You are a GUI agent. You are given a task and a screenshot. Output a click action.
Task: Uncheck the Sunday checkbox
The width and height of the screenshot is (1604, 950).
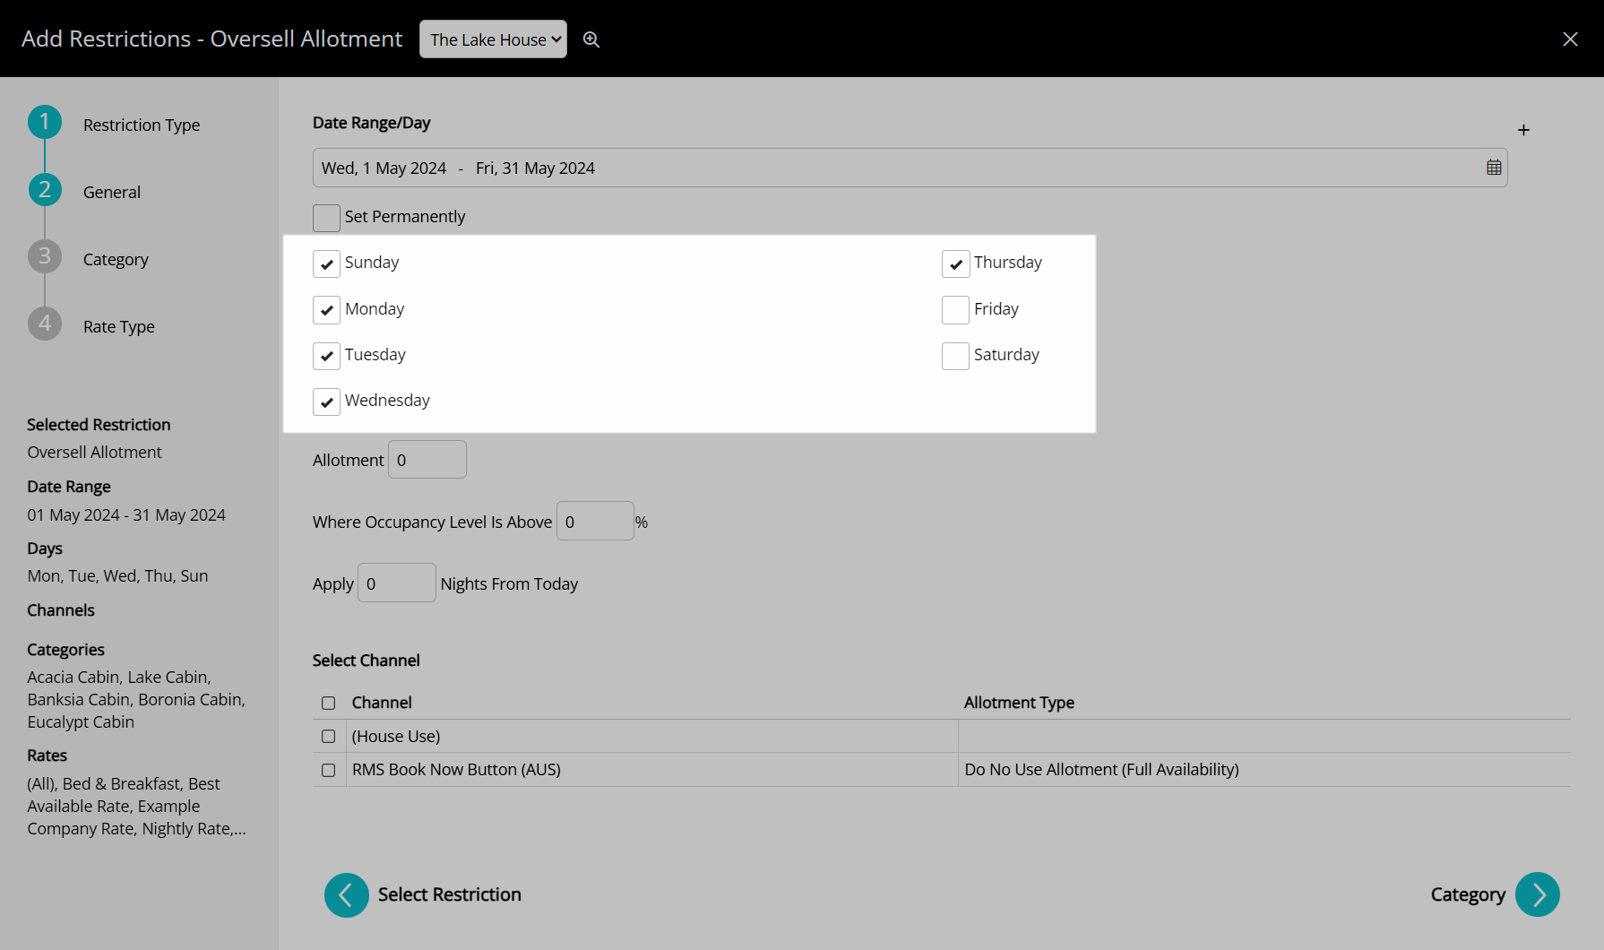(x=326, y=263)
